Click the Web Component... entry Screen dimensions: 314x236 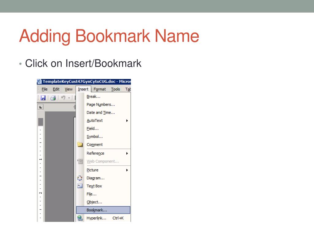click(103, 161)
